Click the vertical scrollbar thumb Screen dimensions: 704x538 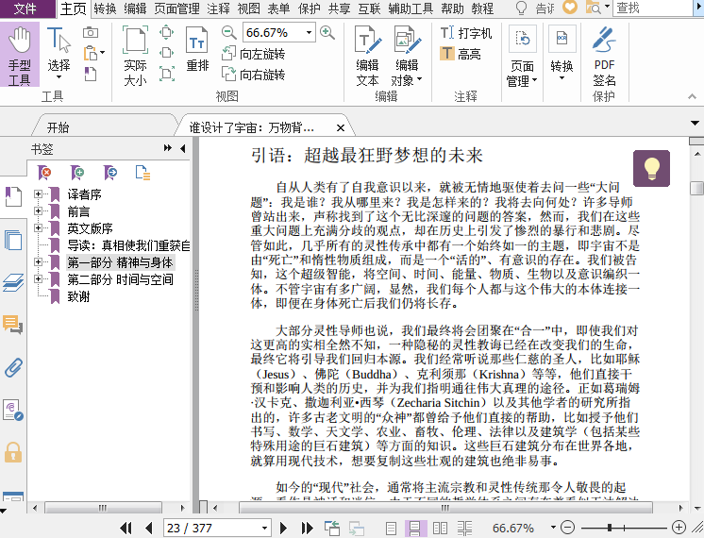pos(696,188)
